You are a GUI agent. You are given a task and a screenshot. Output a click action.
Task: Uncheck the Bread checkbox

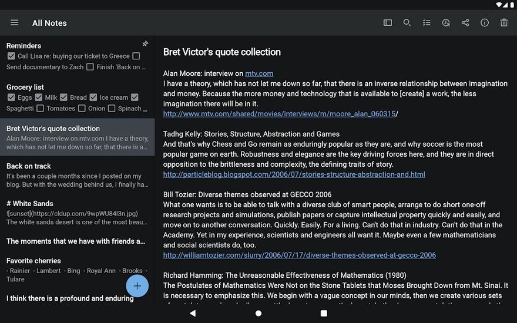(63, 97)
